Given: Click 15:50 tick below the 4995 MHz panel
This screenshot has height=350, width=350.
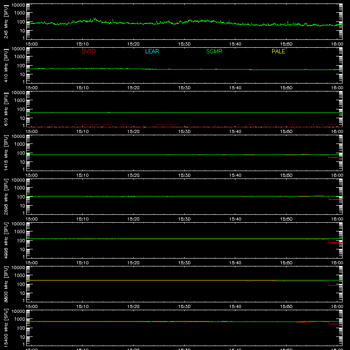Looking at the screenshot, I should click(x=286, y=263).
